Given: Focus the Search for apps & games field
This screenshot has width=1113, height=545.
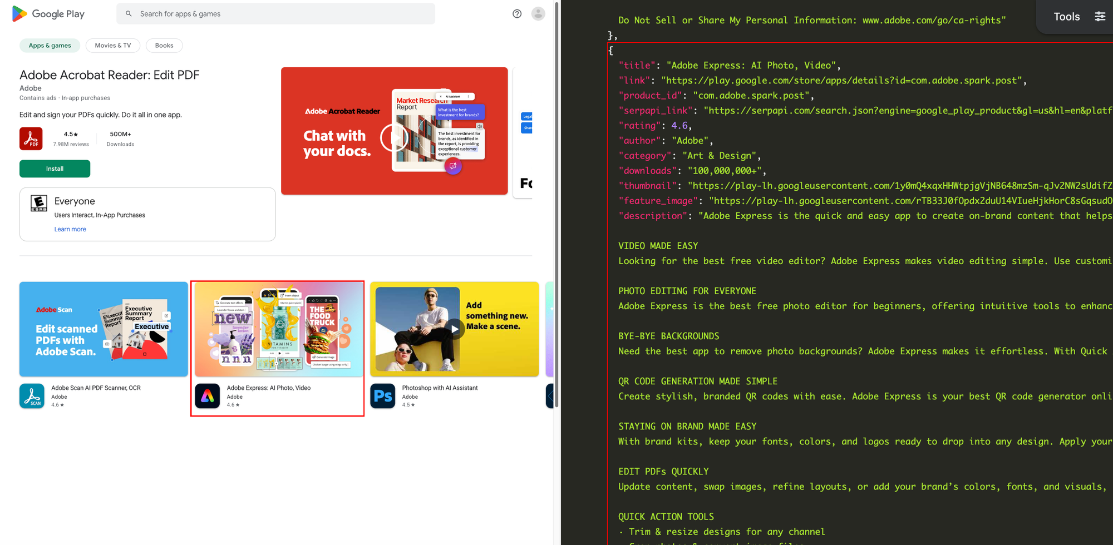Looking at the screenshot, I should (x=275, y=14).
